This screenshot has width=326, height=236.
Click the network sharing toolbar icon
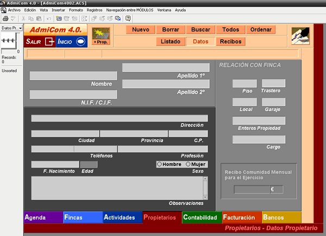point(118,18)
